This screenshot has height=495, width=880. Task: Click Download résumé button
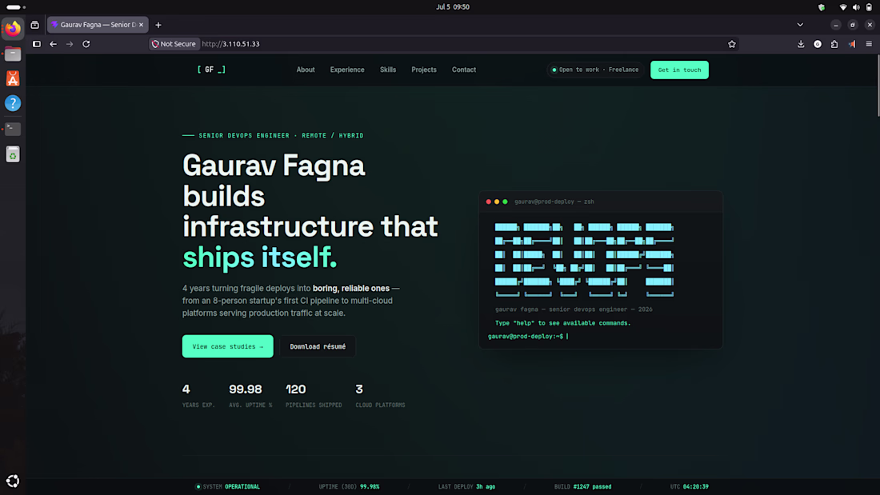[318, 346]
